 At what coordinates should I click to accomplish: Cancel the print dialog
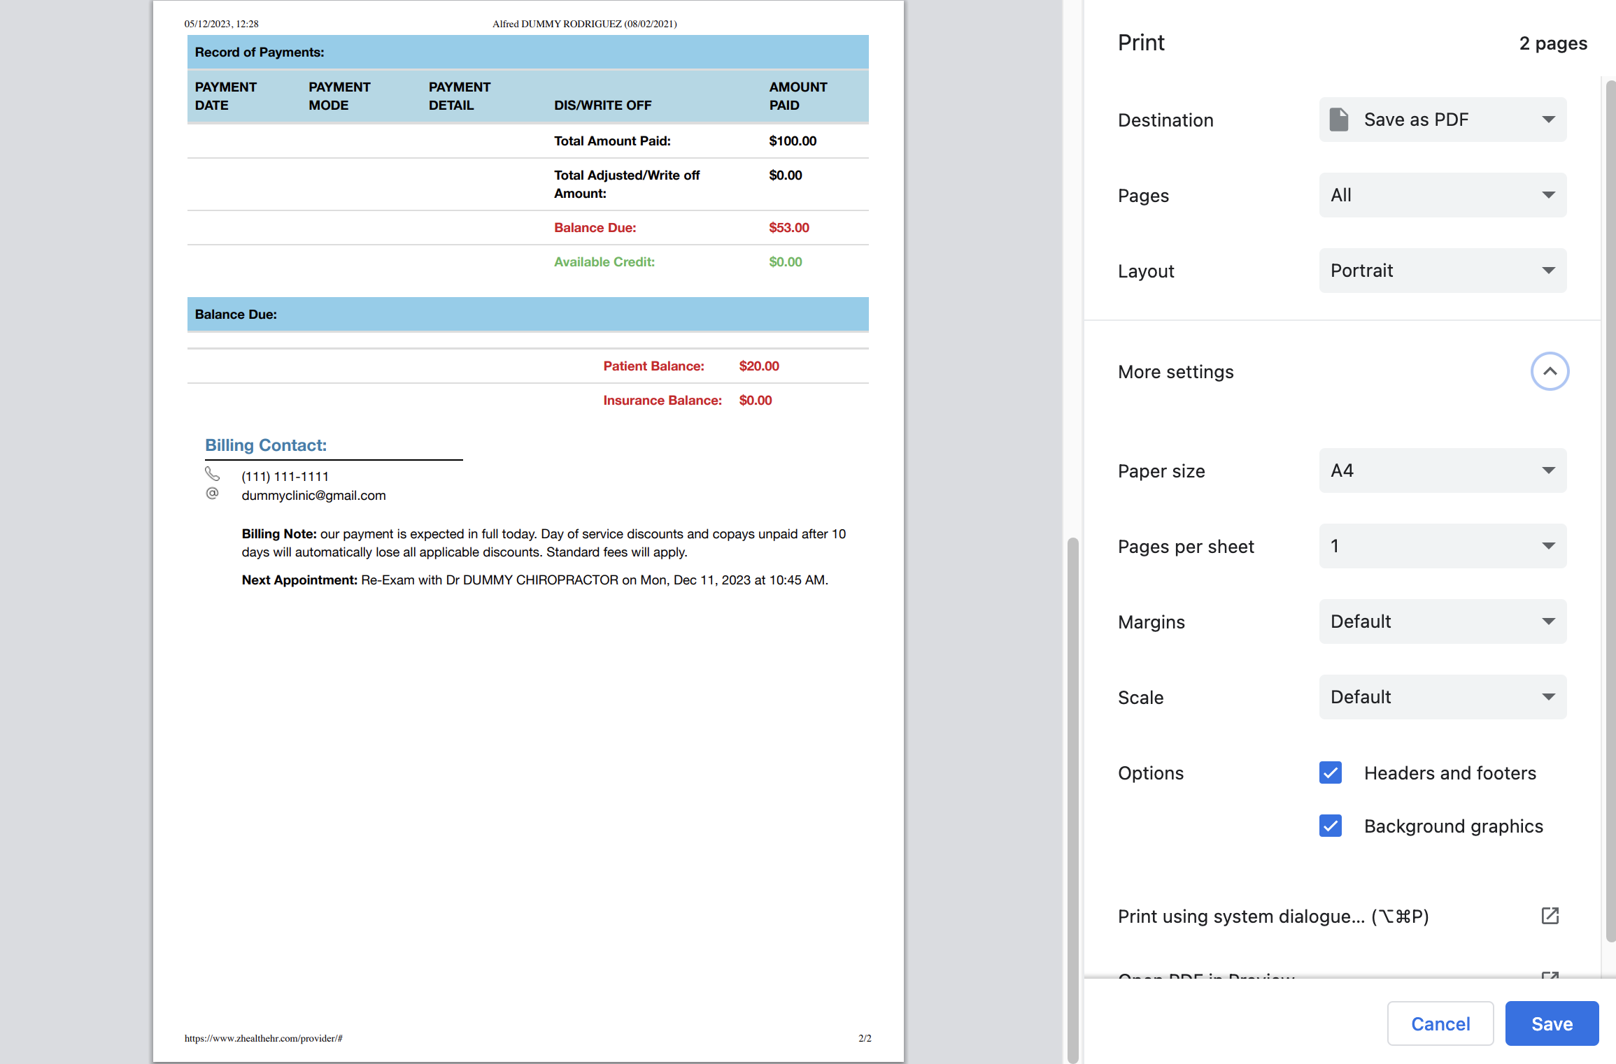1440,1023
